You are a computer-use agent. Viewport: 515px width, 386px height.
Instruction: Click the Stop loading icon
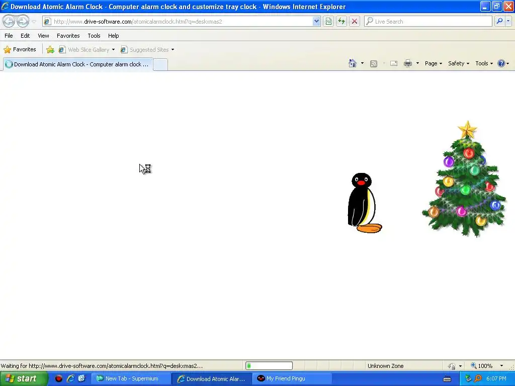pyautogui.click(x=355, y=21)
